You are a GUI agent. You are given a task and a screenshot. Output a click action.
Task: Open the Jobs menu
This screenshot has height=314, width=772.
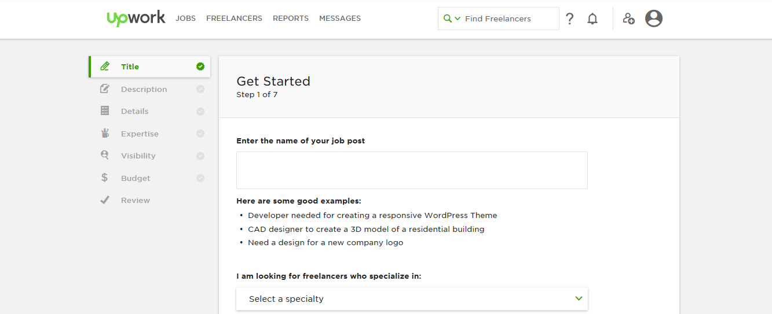185,19
